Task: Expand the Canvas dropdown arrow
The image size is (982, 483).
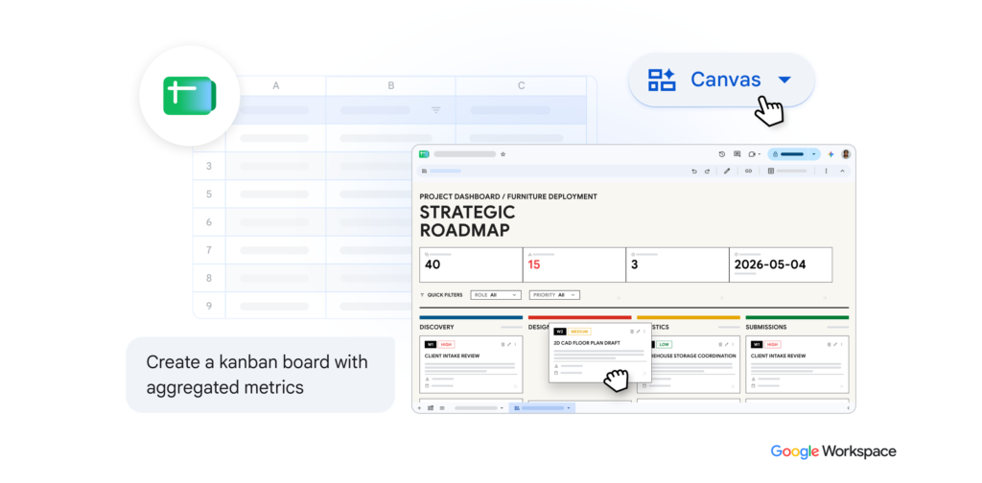Action: pyautogui.click(x=784, y=80)
